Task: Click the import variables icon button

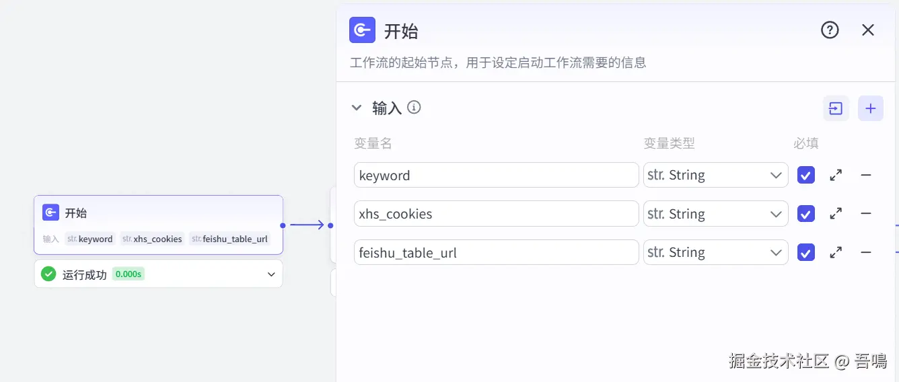Action: tap(836, 108)
